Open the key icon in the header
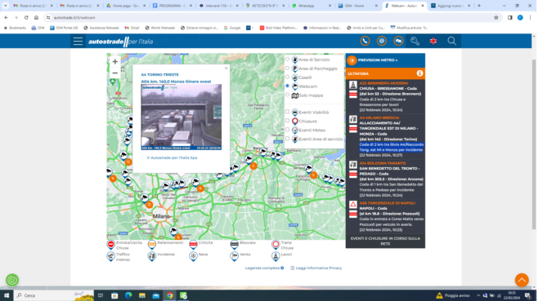 (x=415, y=41)
